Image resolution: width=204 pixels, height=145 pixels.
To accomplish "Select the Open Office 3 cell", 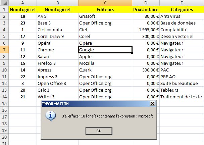I will click(57, 83).
